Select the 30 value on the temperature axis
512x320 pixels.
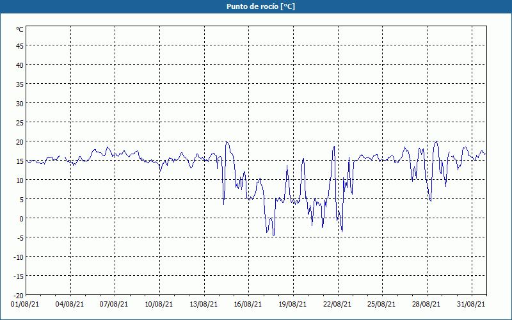point(20,104)
